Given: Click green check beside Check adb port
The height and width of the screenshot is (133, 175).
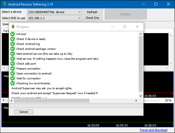Looking at the screenshot, I should point(13,63).
